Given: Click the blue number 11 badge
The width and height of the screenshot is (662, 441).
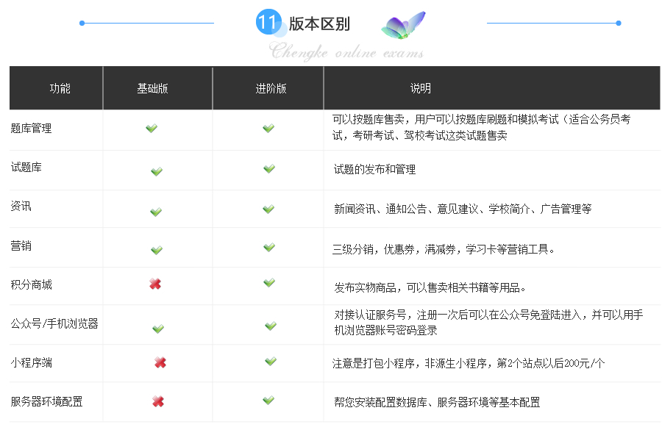Looking at the screenshot, I should click(267, 23).
